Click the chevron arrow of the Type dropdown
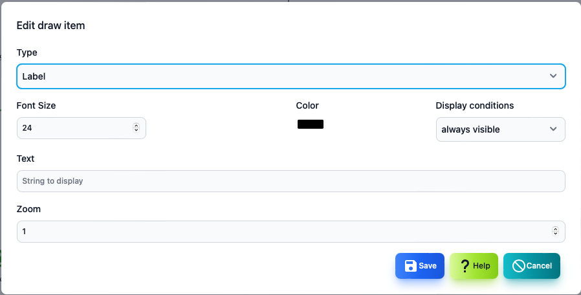 (553, 76)
